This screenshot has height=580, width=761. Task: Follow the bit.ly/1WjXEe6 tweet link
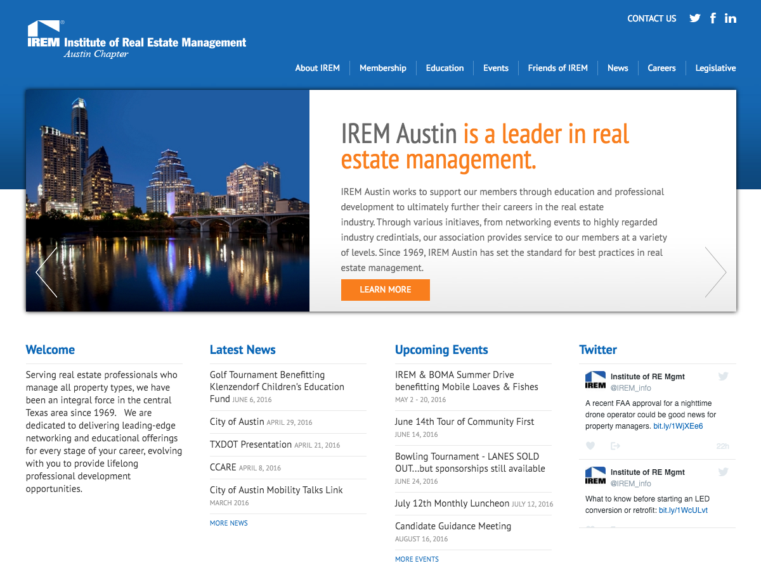[x=678, y=426]
